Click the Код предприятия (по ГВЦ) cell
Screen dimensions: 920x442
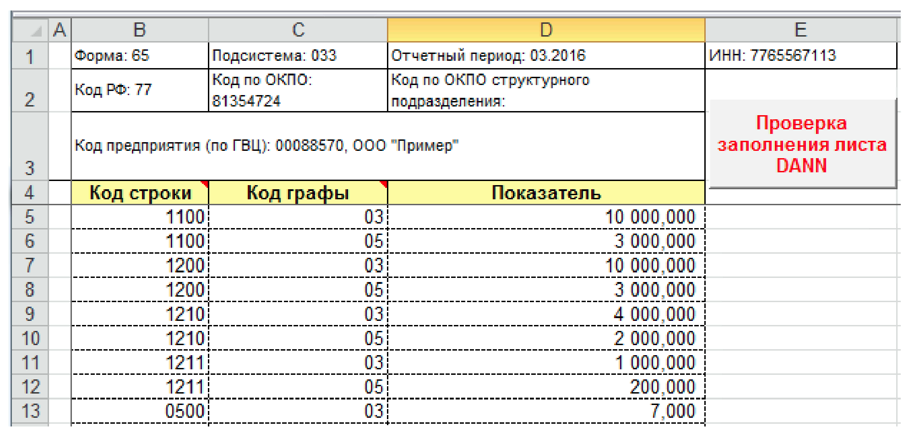pos(387,146)
